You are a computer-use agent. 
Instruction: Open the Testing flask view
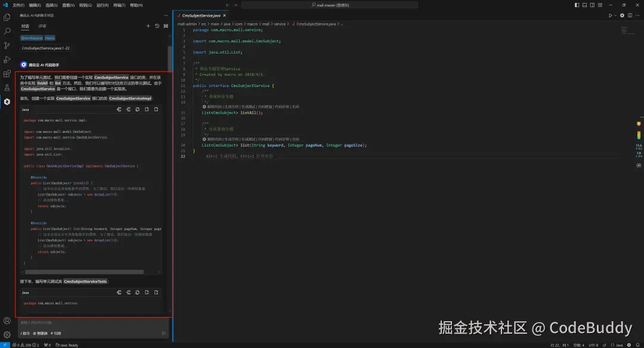tap(7, 88)
